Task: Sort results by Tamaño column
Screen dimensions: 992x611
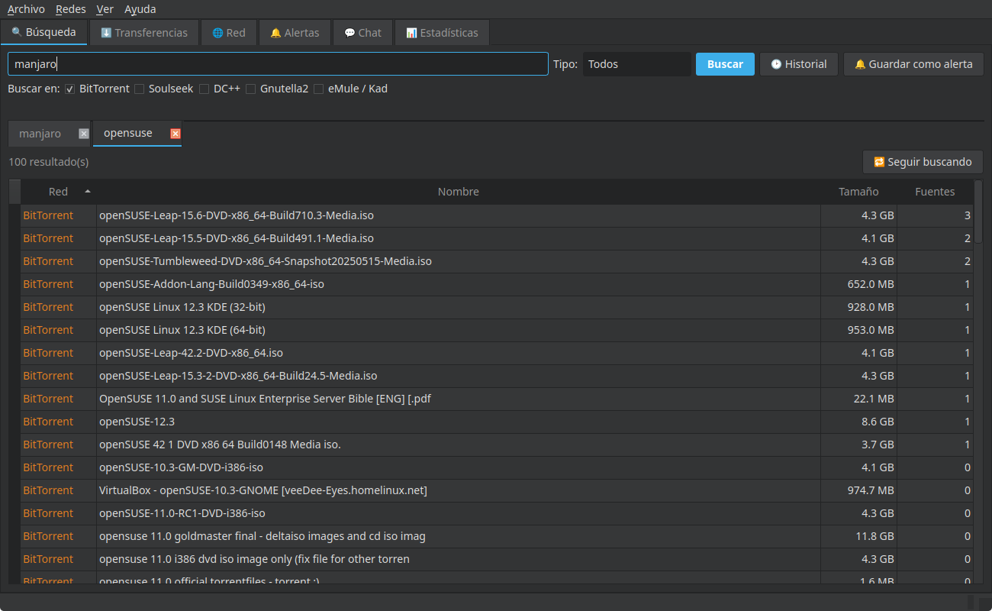Action: tap(858, 192)
